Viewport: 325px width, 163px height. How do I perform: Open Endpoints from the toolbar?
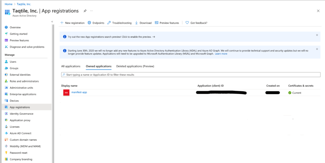(x=96, y=23)
